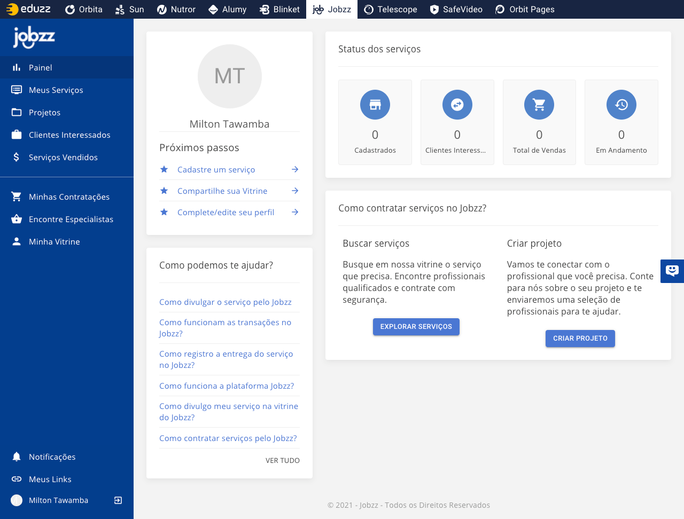
Task: Open the Orbita app tab
Action: pos(83,9)
